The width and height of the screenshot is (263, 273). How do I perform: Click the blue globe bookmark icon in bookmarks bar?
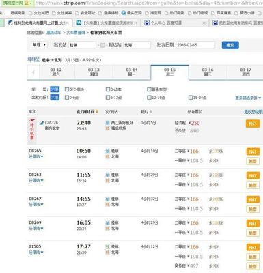click(x=124, y=13)
